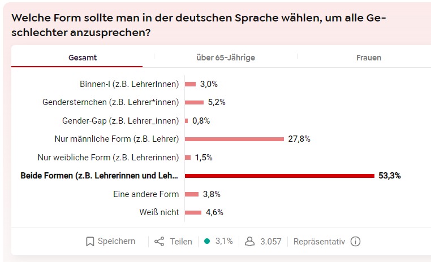The width and height of the screenshot is (431, 262).
Task: Click the Speichern text button
Action: click(117, 241)
